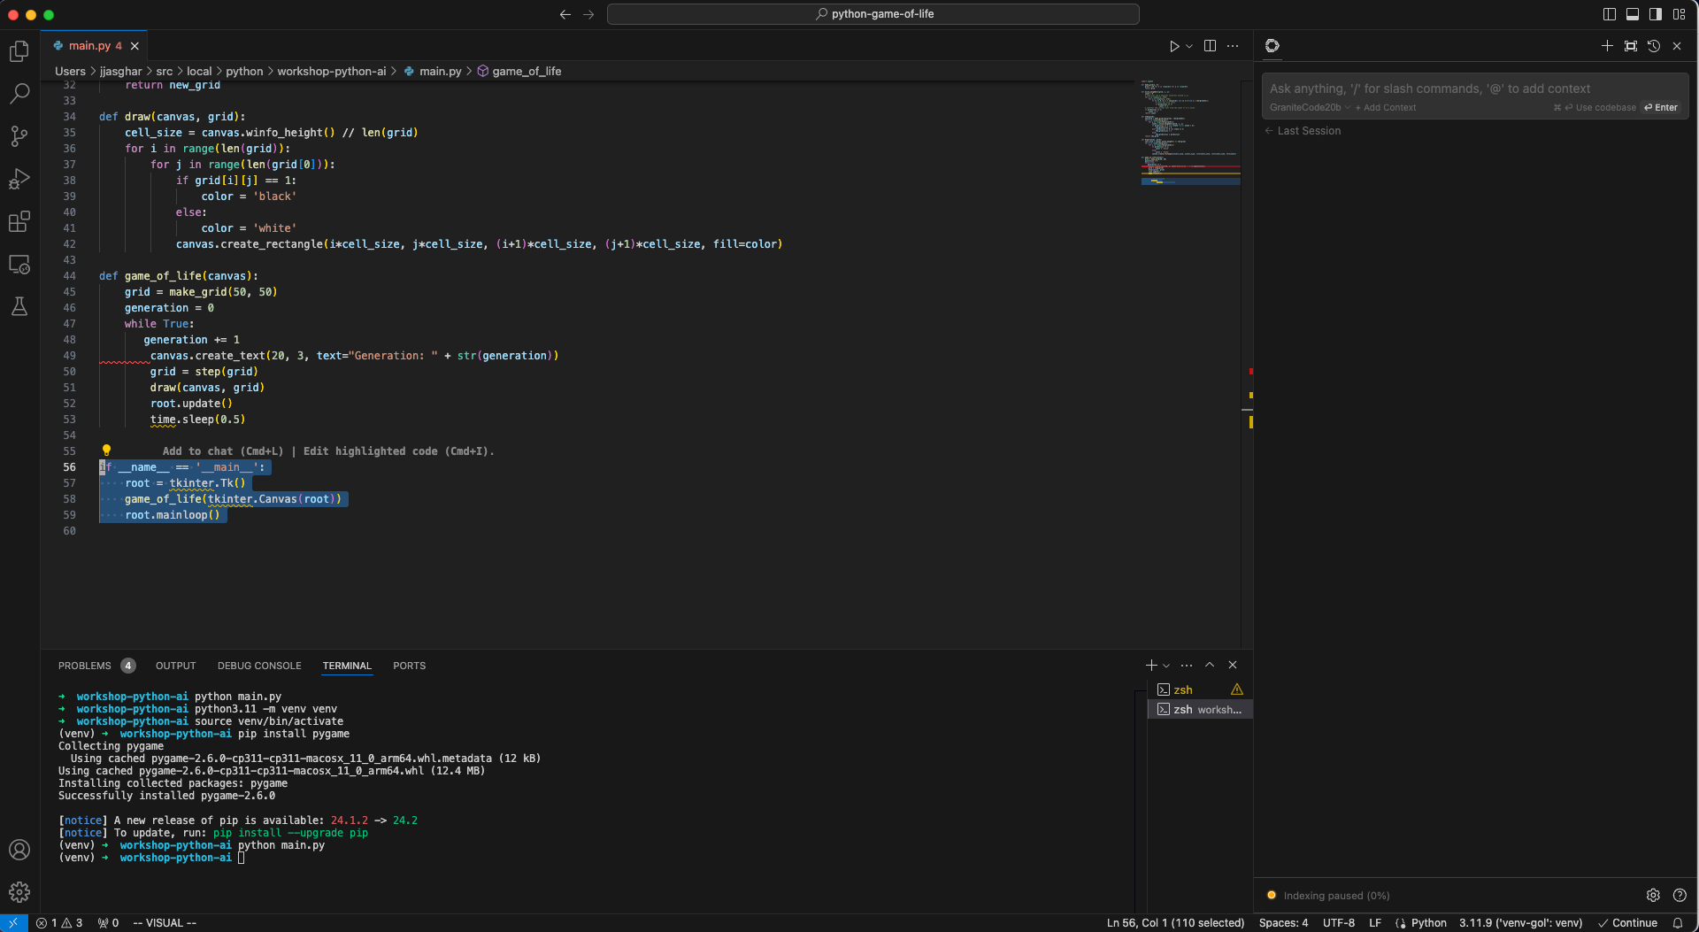The height and width of the screenshot is (932, 1699).
Task: Click Use codebase in Continue input
Action: tap(1595, 107)
